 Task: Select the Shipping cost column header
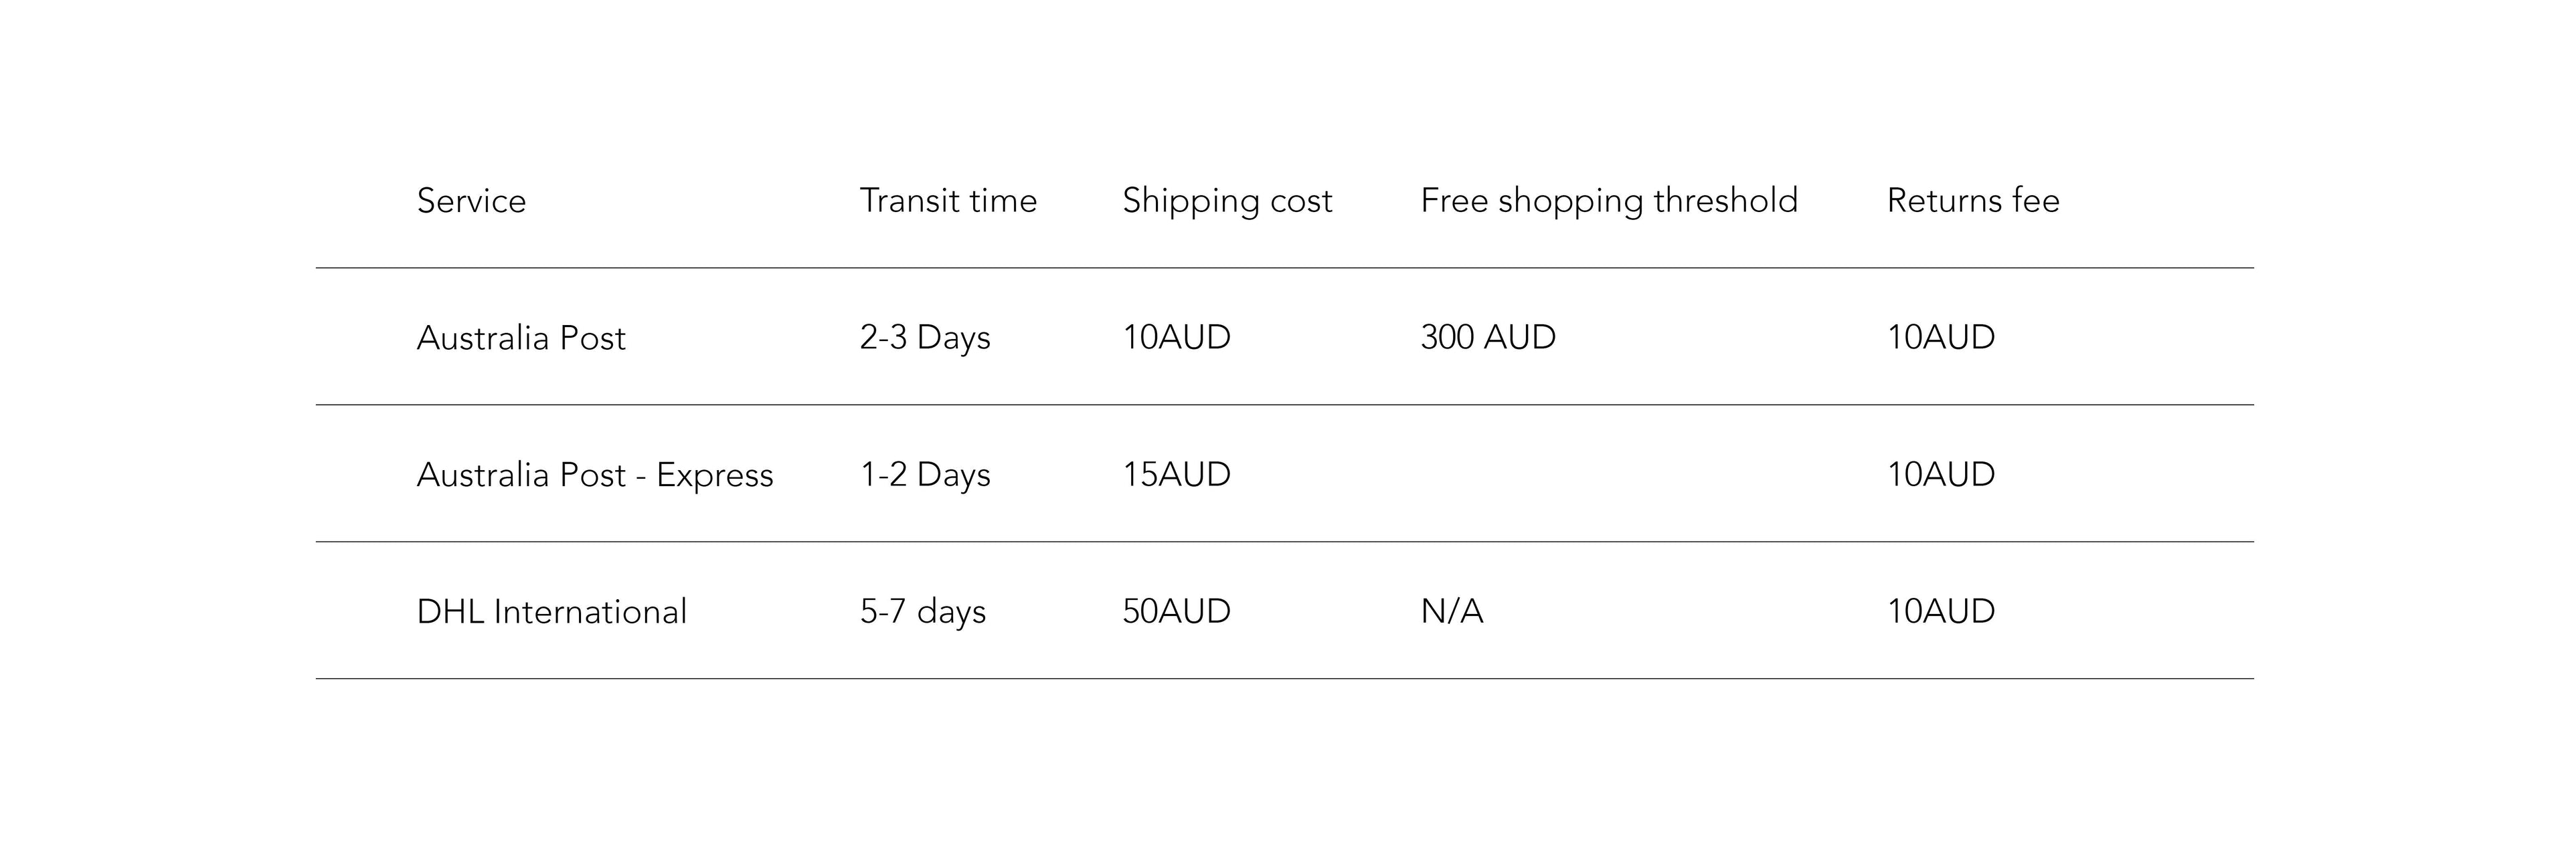(1226, 201)
